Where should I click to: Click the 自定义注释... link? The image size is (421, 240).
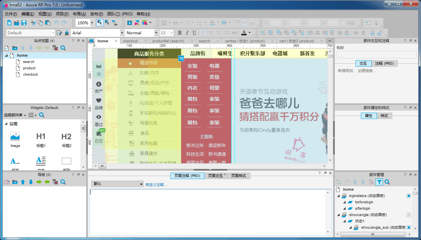(x=156, y=184)
